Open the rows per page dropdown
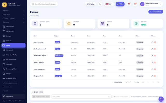Viewport: 166px width, 103px height. [x=128, y=82]
